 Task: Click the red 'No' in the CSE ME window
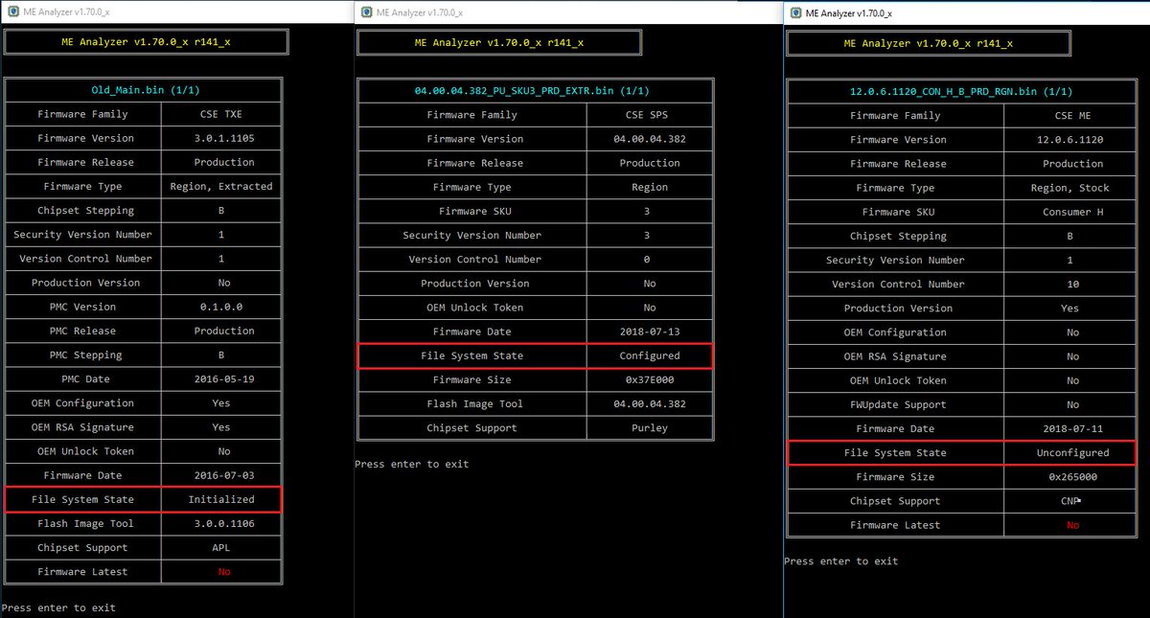tap(1072, 524)
